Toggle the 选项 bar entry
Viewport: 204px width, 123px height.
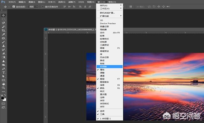[110, 111]
